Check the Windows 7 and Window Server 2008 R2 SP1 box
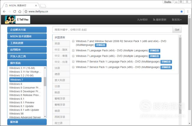The width and height of the screenshot is (192, 126). pos(73,41)
